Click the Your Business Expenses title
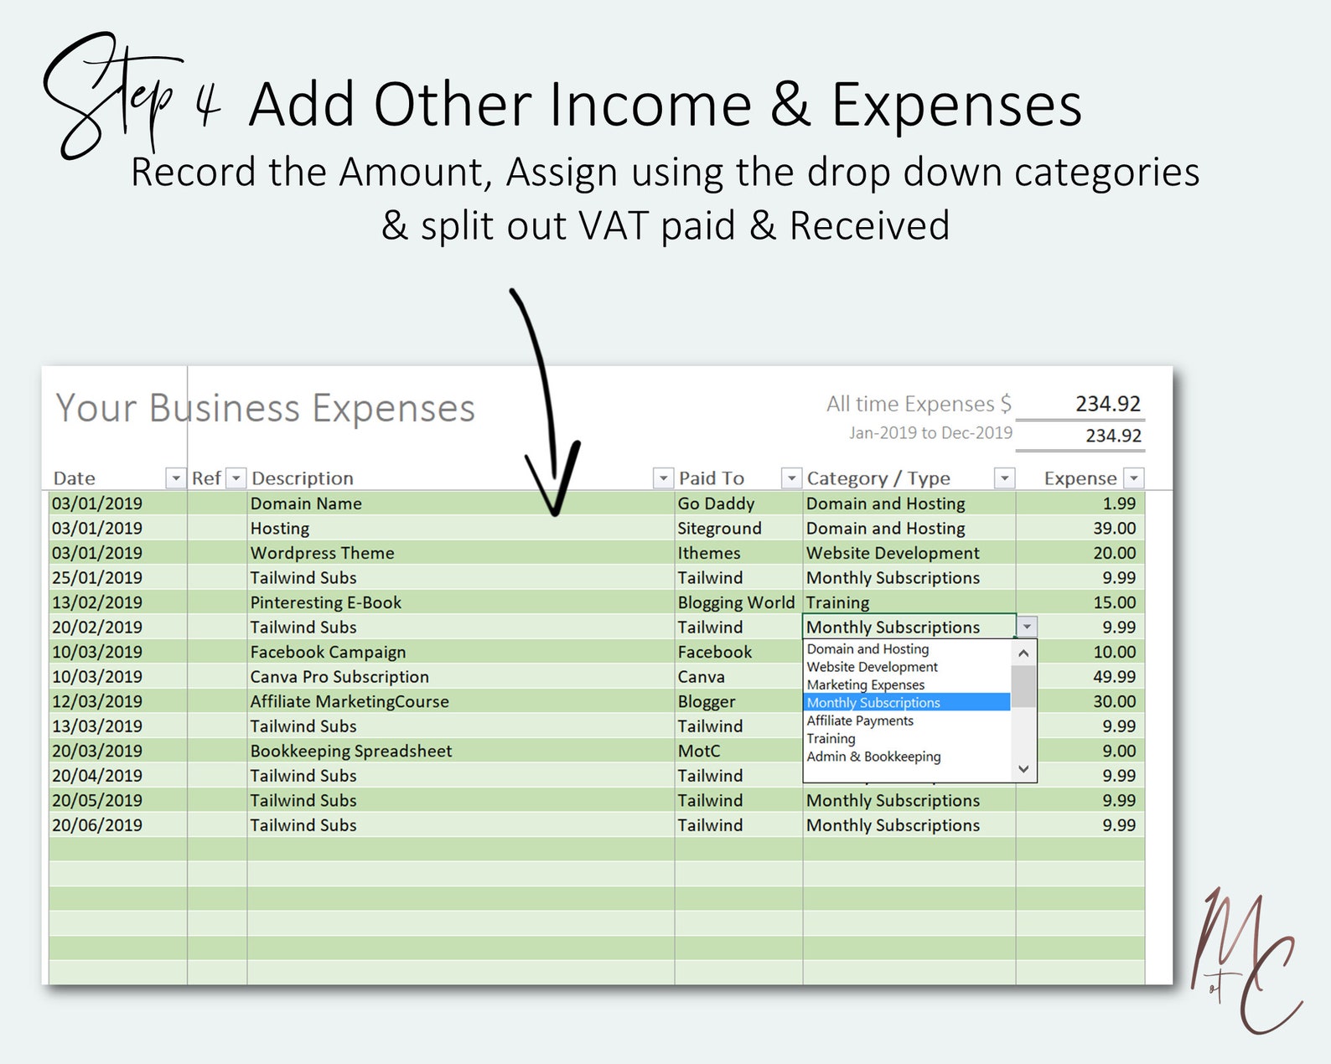 click(x=266, y=409)
